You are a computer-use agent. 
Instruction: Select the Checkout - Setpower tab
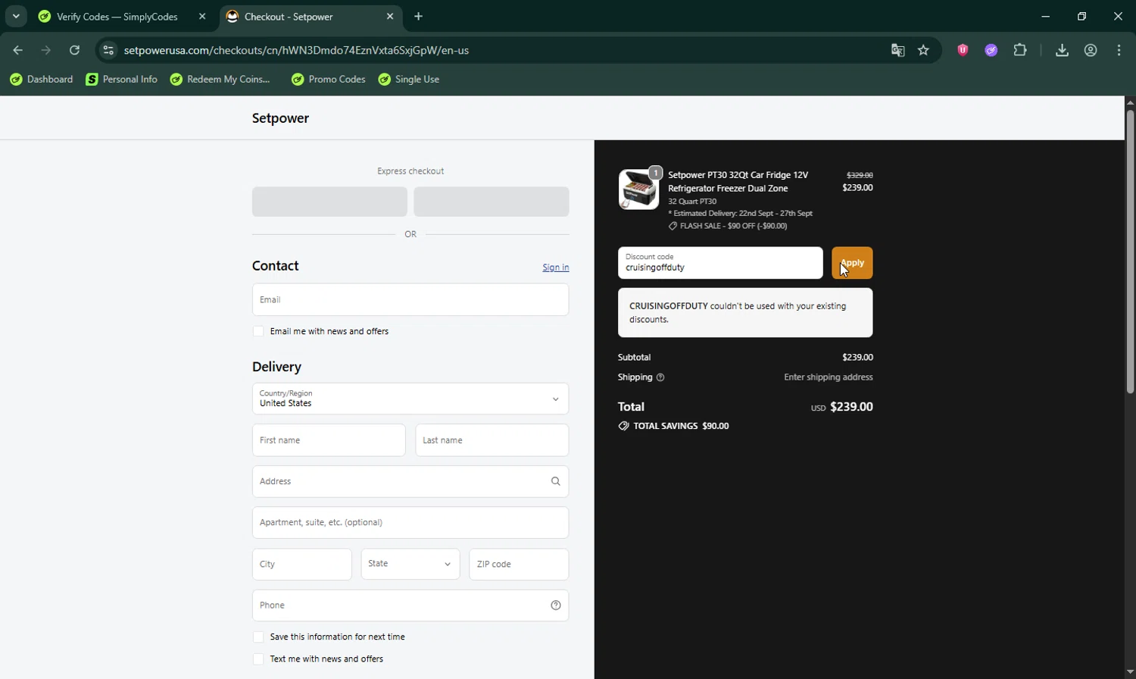tap(289, 17)
